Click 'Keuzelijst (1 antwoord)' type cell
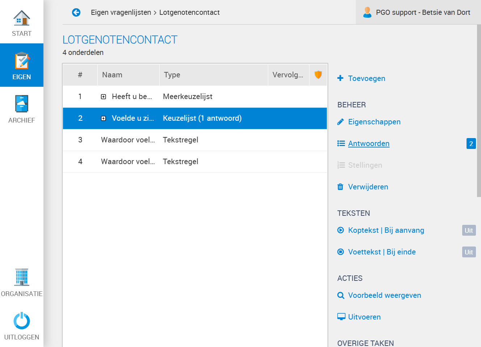 (x=202, y=118)
